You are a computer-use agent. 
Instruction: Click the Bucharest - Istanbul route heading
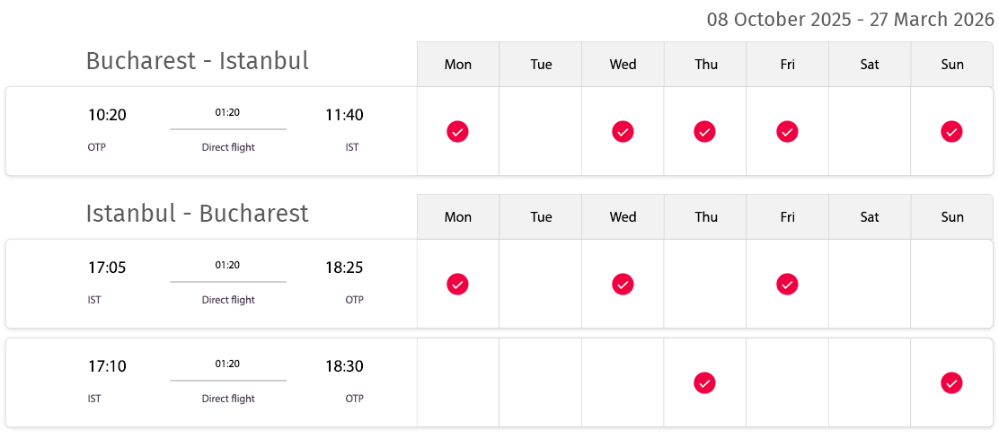click(198, 61)
